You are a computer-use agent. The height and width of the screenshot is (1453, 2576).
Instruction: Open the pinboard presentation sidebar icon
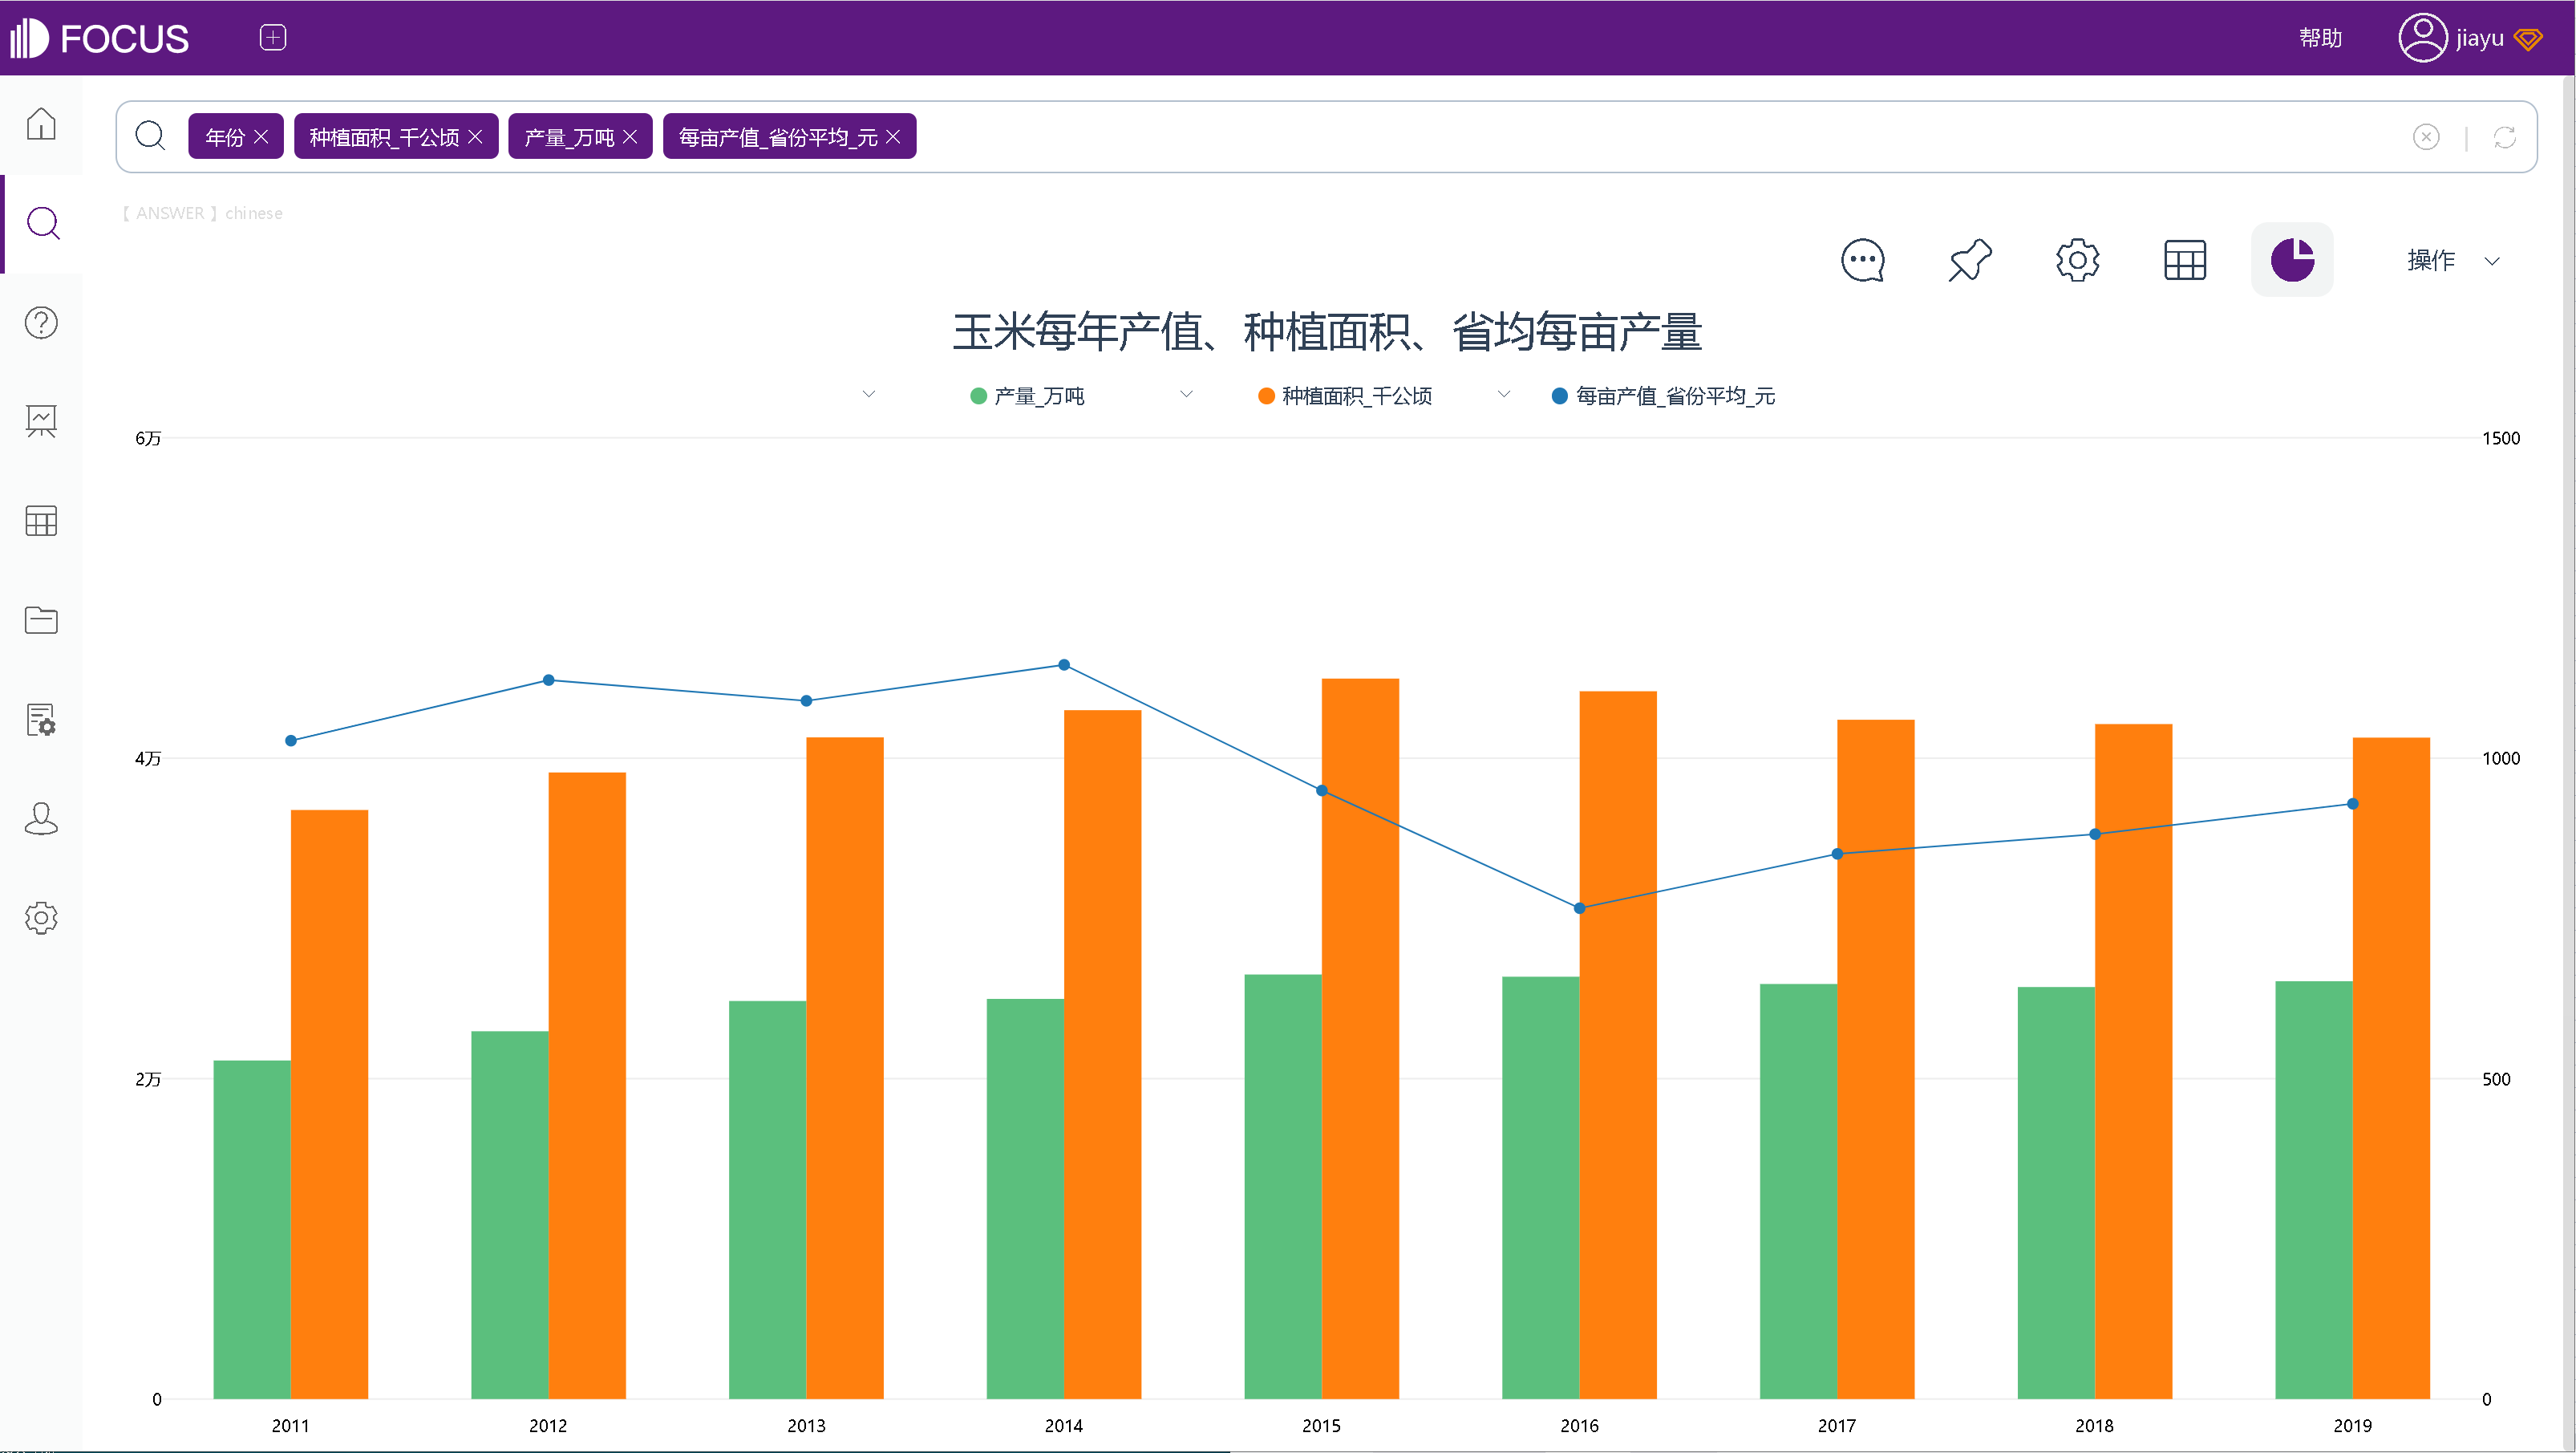[x=41, y=421]
